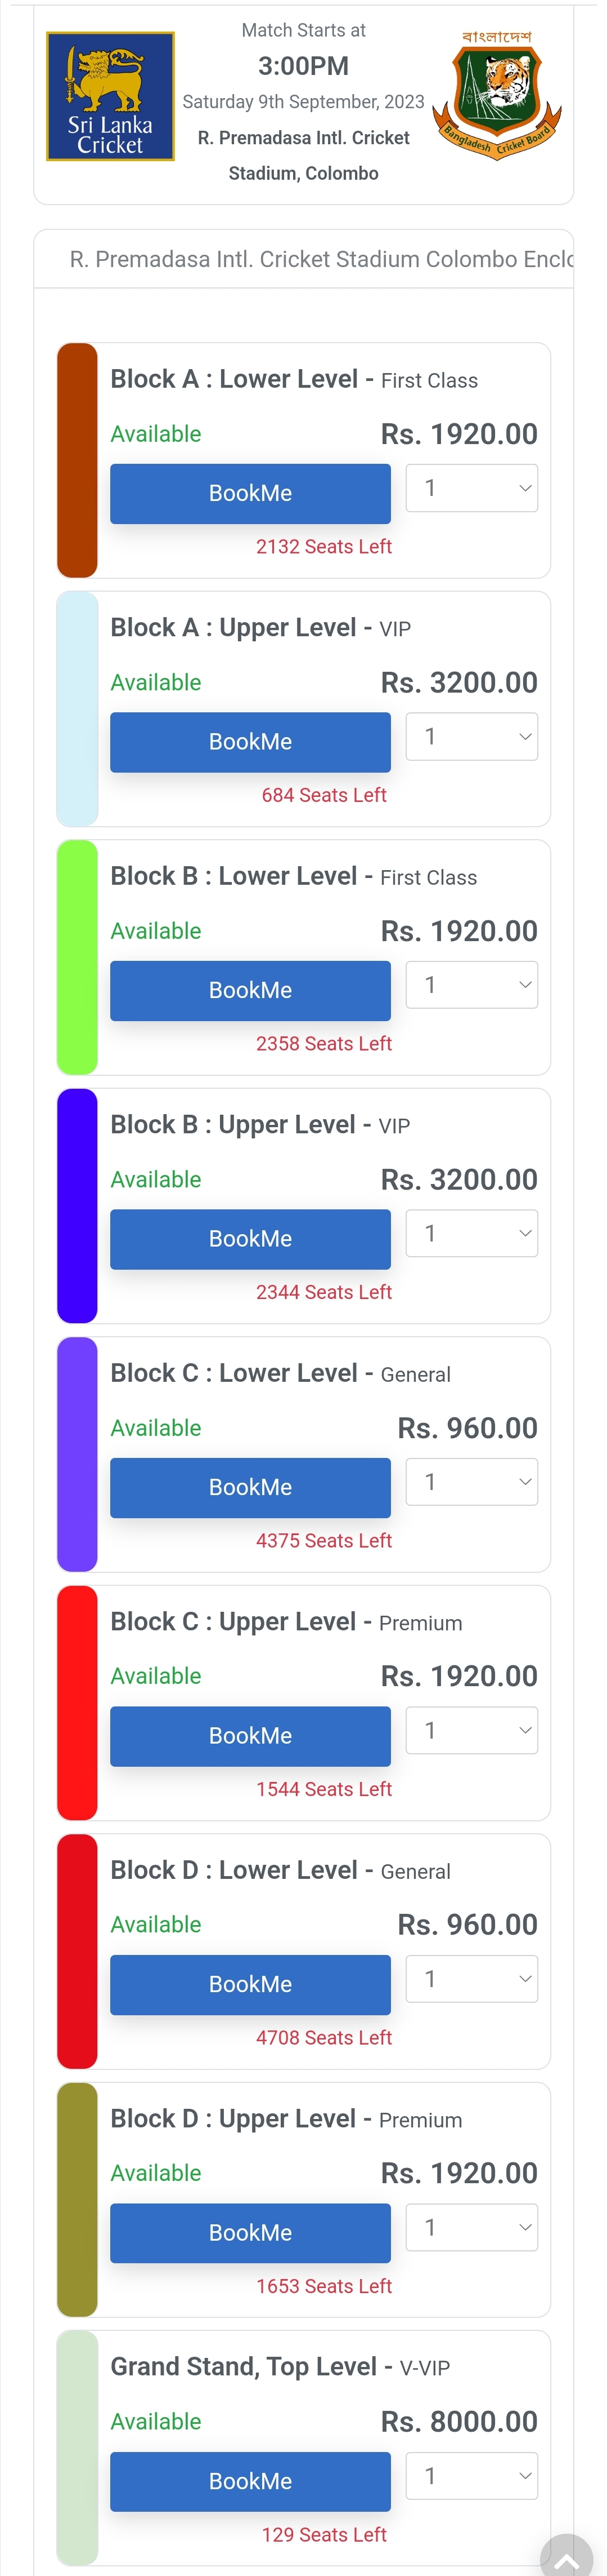Image resolution: width=607 pixels, height=2576 pixels.
Task: Expand ticket count selector for Block C Lower Level
Action: pyautogui.click(x=471, y=1482)
